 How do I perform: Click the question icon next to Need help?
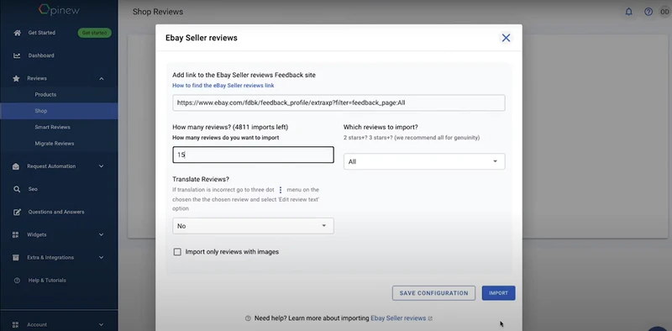[248, 318]
